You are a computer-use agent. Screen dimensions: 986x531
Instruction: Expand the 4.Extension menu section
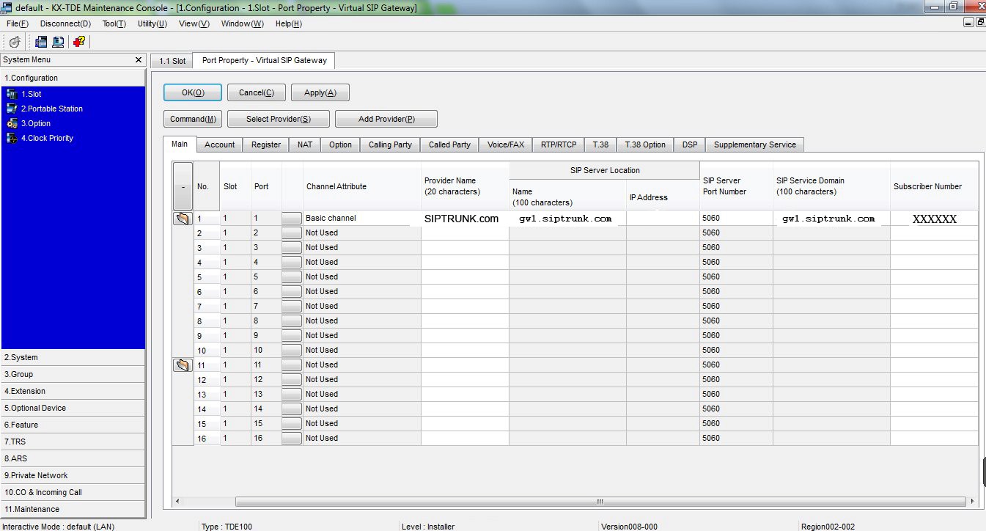point(73,392)
